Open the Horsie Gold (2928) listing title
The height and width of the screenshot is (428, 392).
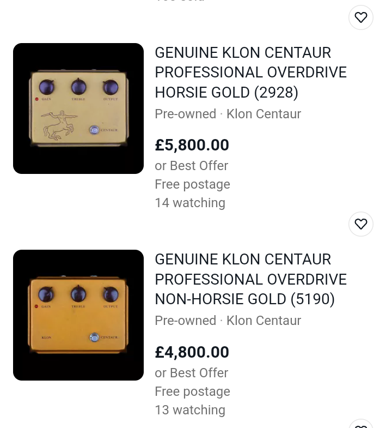(250, 73)
